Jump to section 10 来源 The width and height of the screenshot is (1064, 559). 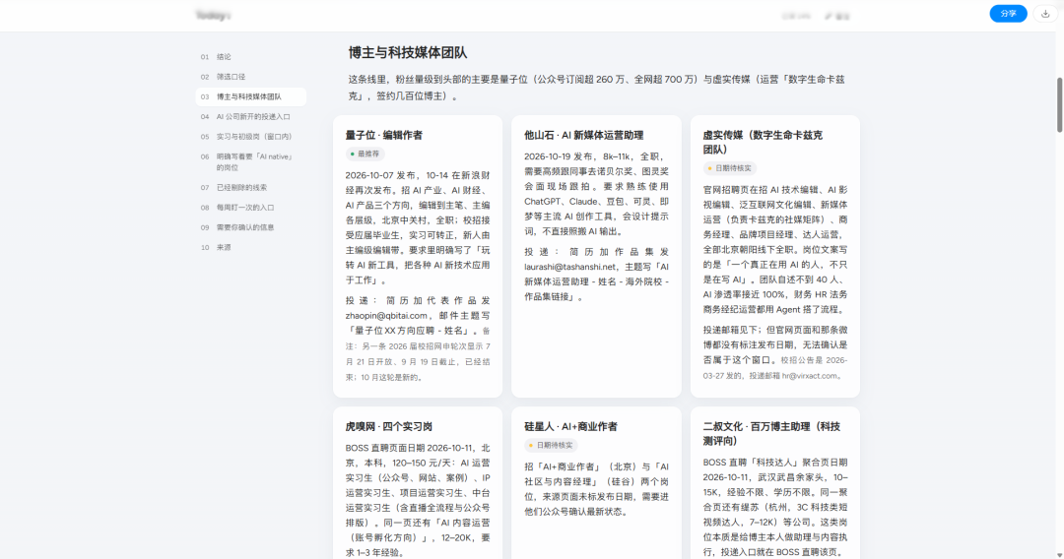point(250,247)
